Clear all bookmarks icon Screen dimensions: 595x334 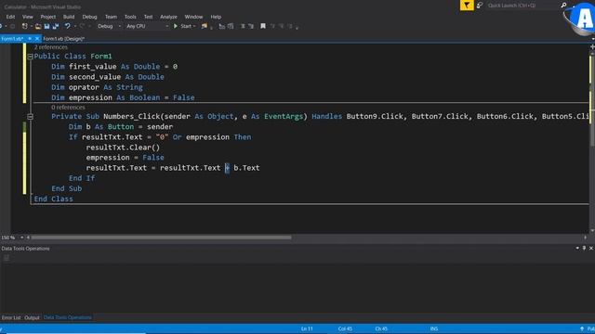click(290, 26)
